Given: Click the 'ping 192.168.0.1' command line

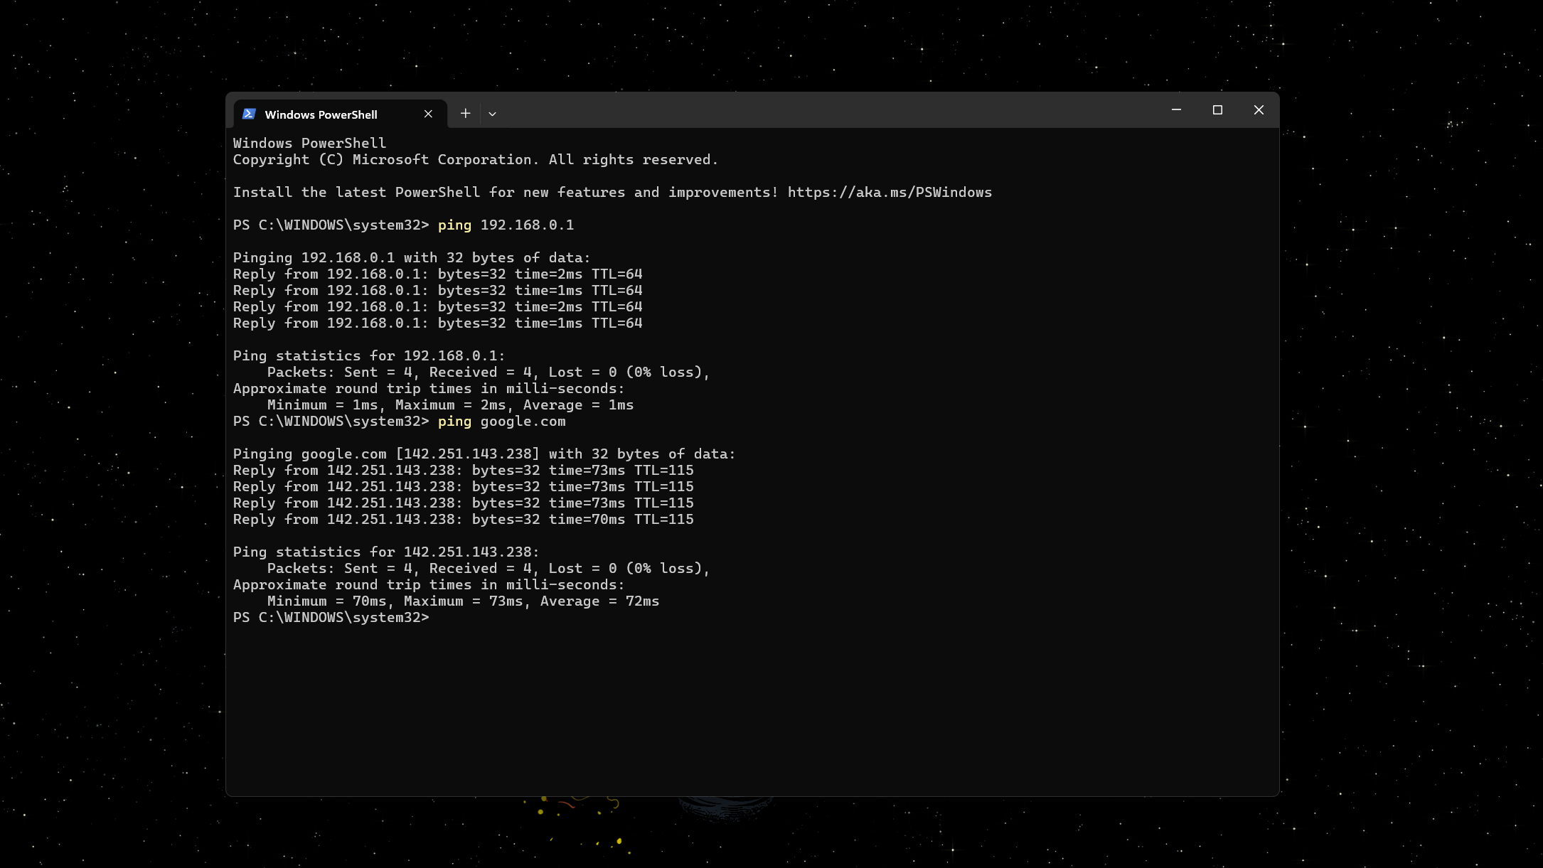Looking at the screenshot, I should (x=403, y=225).
